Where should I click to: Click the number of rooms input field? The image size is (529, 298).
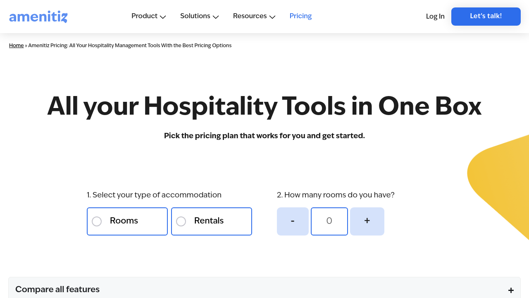329,221
